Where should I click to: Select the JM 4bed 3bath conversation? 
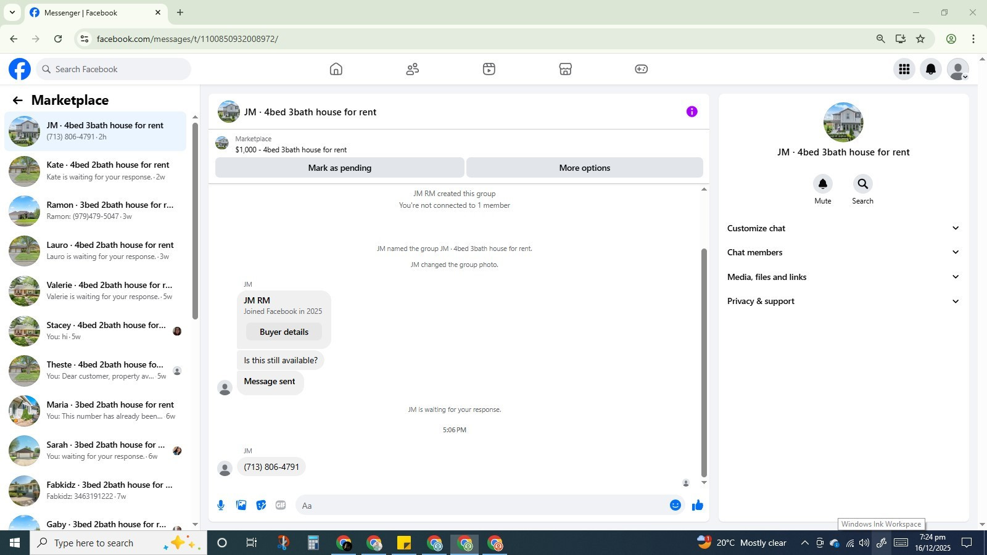96,131
